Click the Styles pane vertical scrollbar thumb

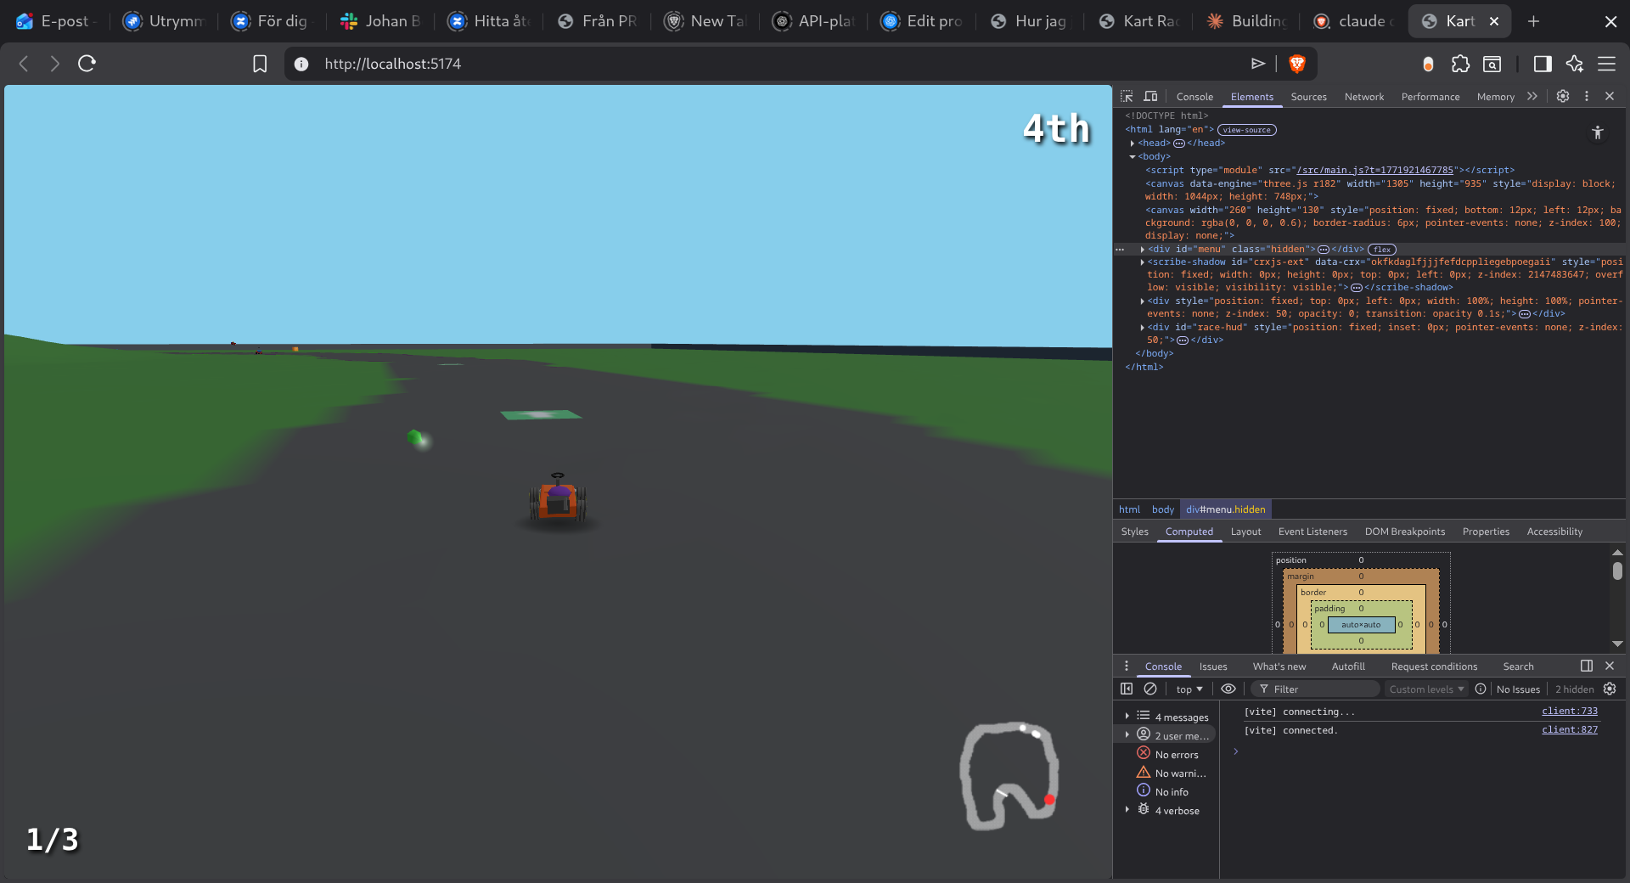click(x=1617, y=571)
